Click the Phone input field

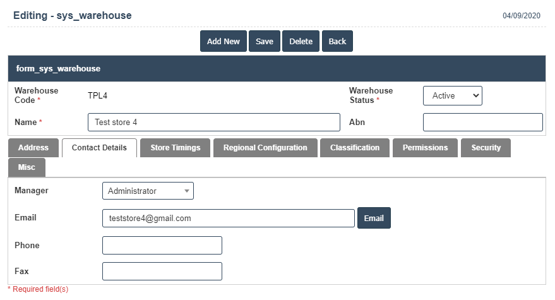coord(162,245)
